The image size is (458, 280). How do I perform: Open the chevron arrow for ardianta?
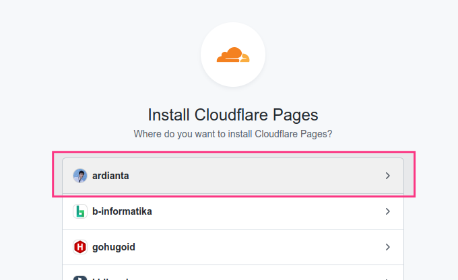(387, 176)
